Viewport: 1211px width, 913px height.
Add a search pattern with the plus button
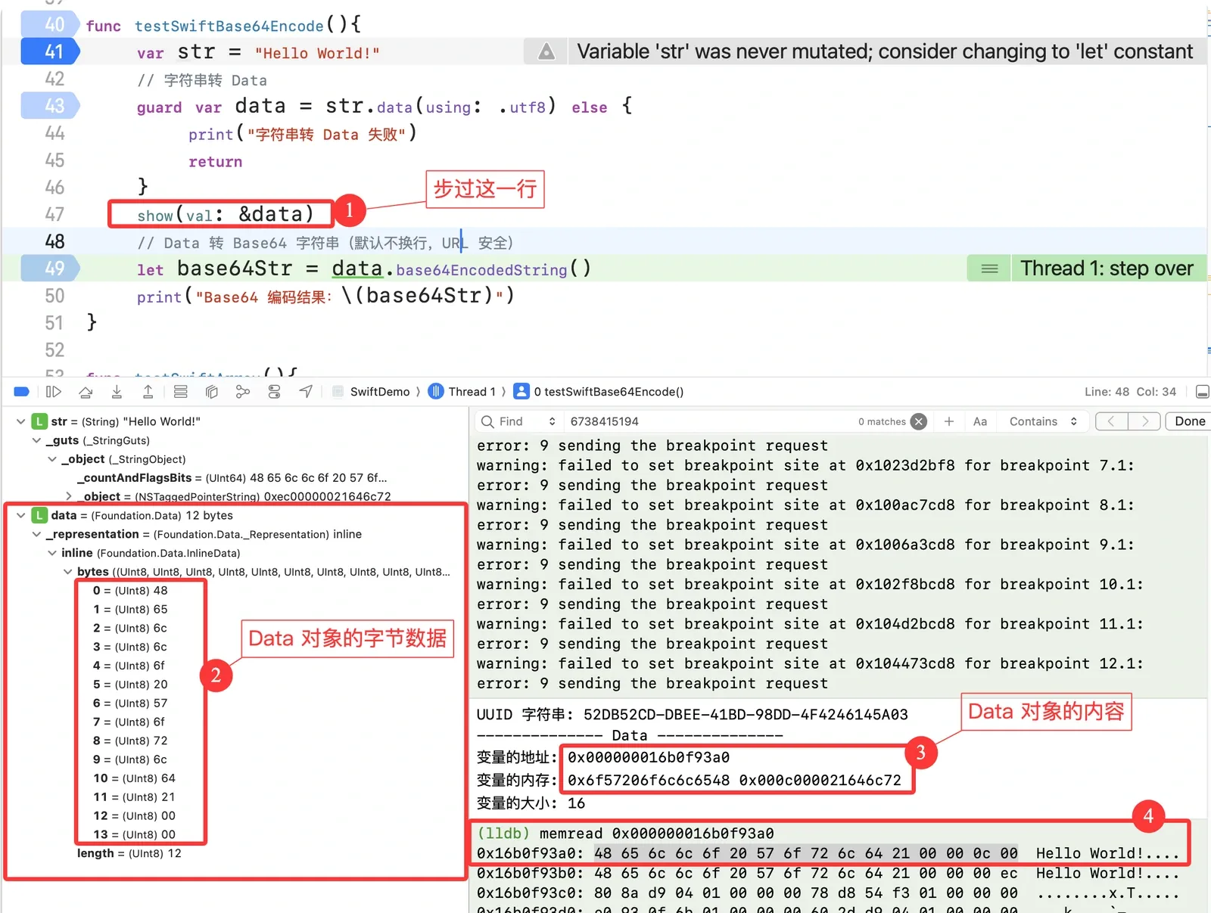pyautogui.click(x=949, y=421)
